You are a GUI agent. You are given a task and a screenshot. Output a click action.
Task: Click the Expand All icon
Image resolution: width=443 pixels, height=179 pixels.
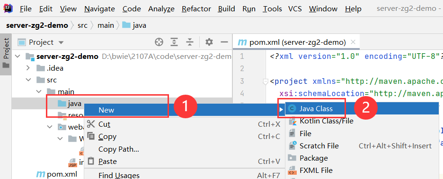click(175, 42)
